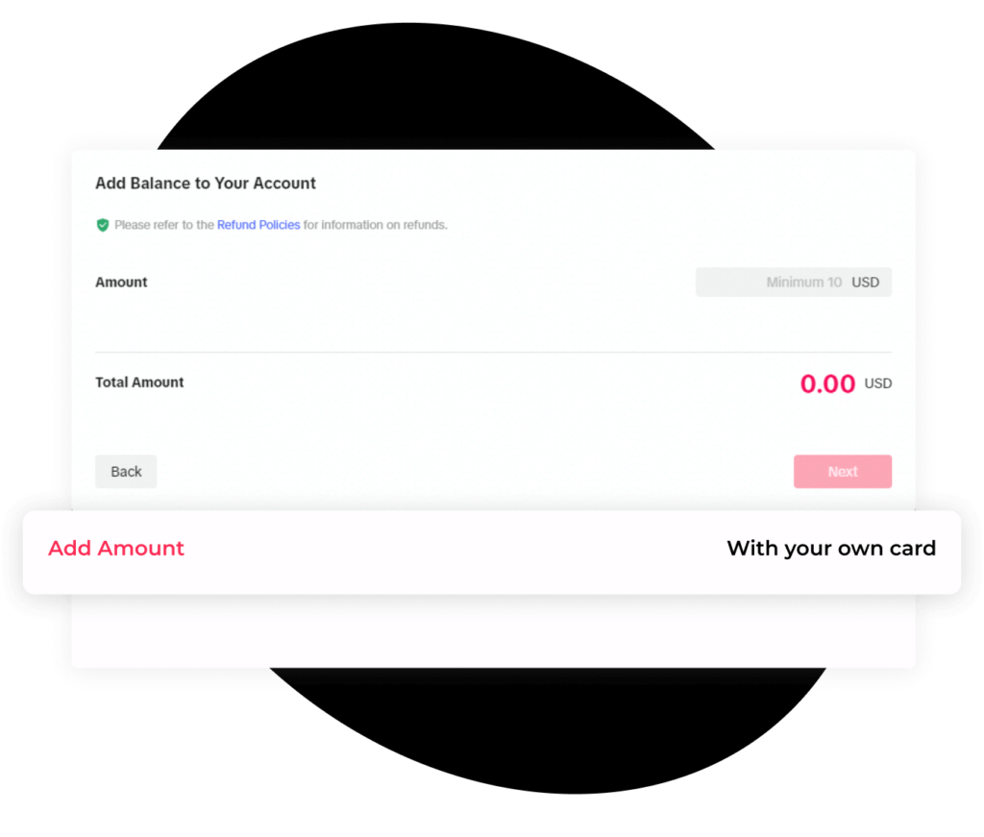Select the Amount row label
Image resolution: width=984 pixels, height=837 pixels.
pyautogui.click(x=121, y=283)
